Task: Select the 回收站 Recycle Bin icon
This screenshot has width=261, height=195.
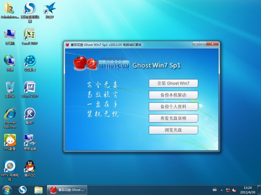Action: coord(10,89)
